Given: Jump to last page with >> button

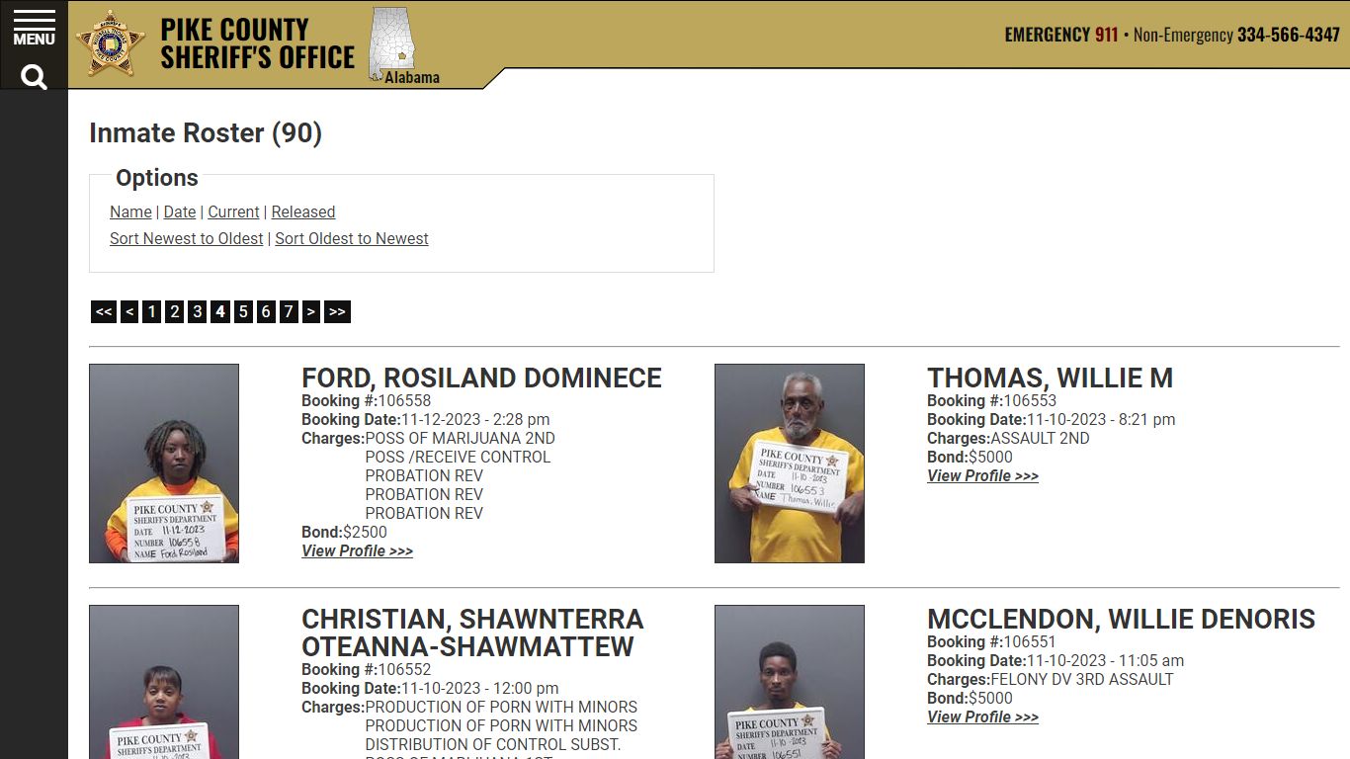Looking at the screenshot, I should coord(337,312).
